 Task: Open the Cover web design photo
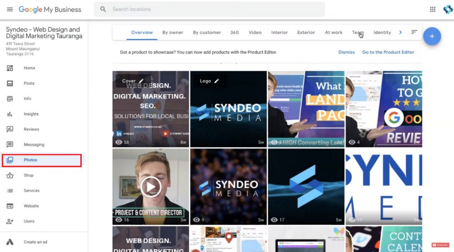151,109
